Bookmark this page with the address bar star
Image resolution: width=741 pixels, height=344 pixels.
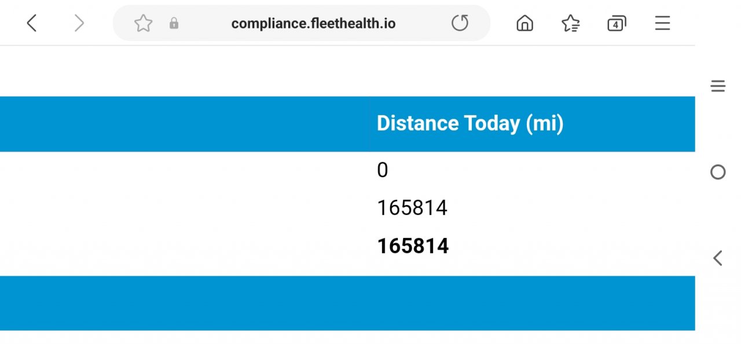143,23
